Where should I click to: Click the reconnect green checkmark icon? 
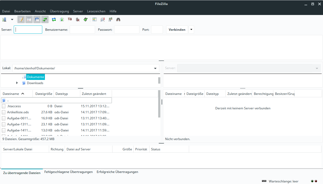(86, 19)
